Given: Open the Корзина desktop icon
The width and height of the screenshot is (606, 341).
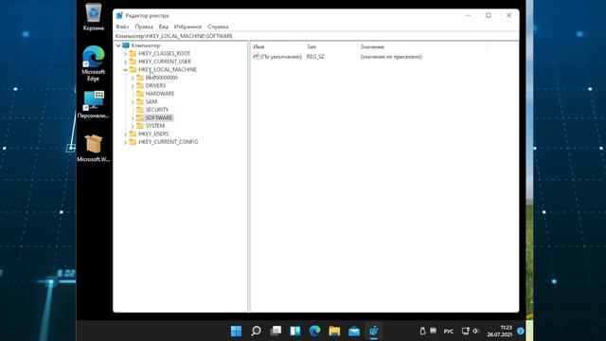Looking at the screenshot, I should [x=93, y=17].
